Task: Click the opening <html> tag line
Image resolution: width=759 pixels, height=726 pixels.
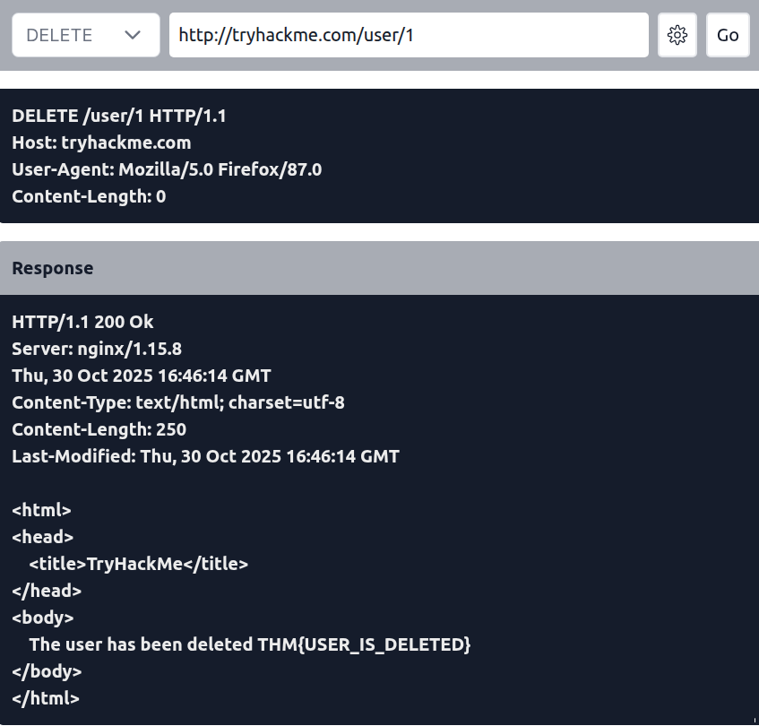Action: coord(41,510)
